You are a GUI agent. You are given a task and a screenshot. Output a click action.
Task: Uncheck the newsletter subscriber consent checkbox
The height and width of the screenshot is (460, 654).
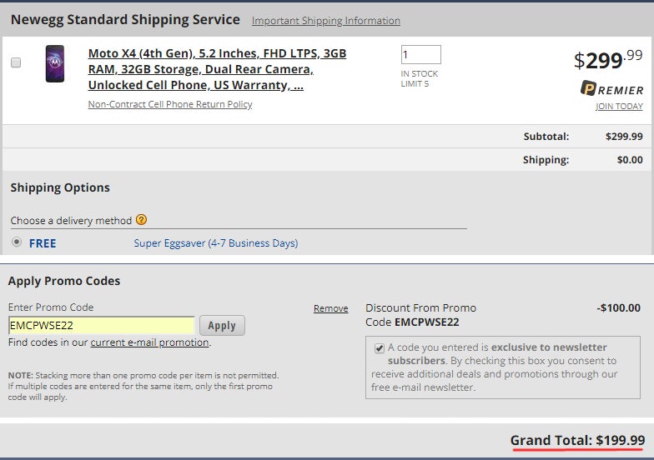379,348
